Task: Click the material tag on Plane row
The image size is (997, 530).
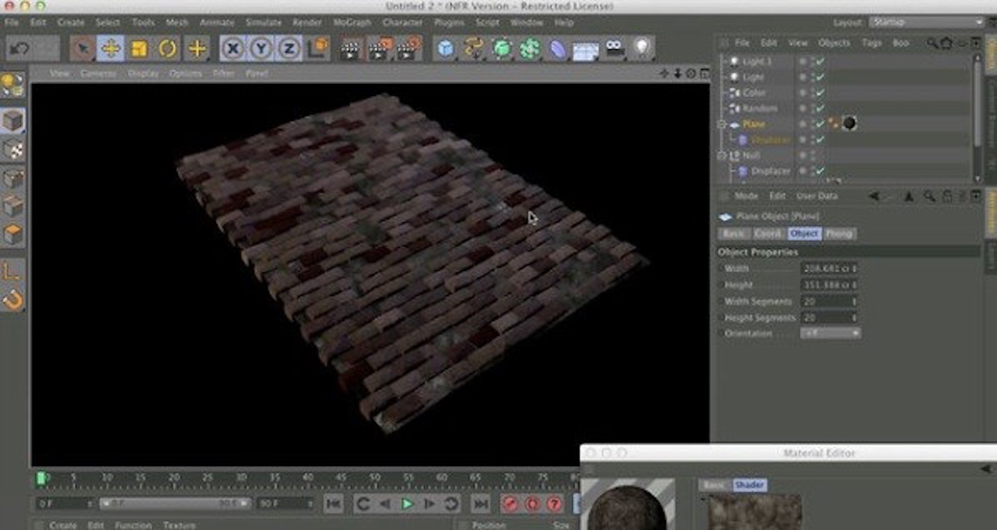Action: [x=850, y=123]
